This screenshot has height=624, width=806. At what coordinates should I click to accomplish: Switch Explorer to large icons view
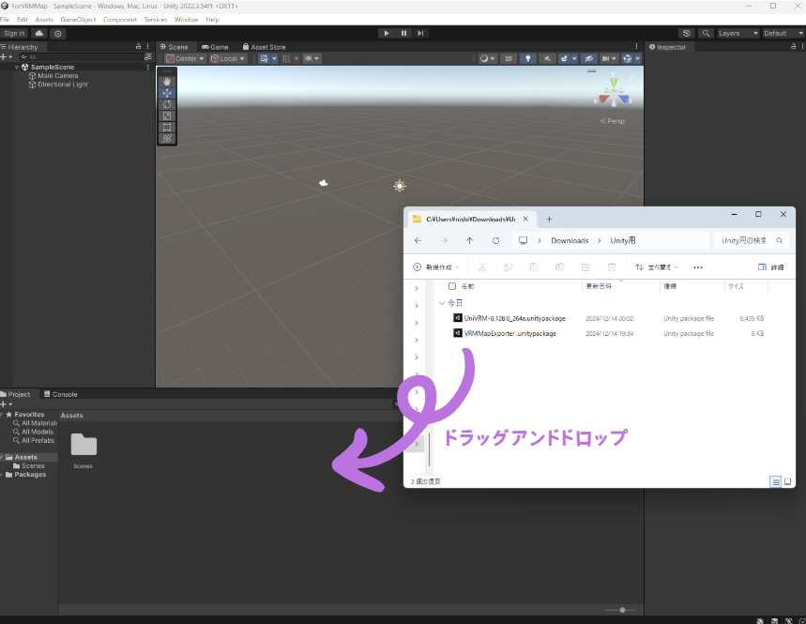[x=787, y=481]
